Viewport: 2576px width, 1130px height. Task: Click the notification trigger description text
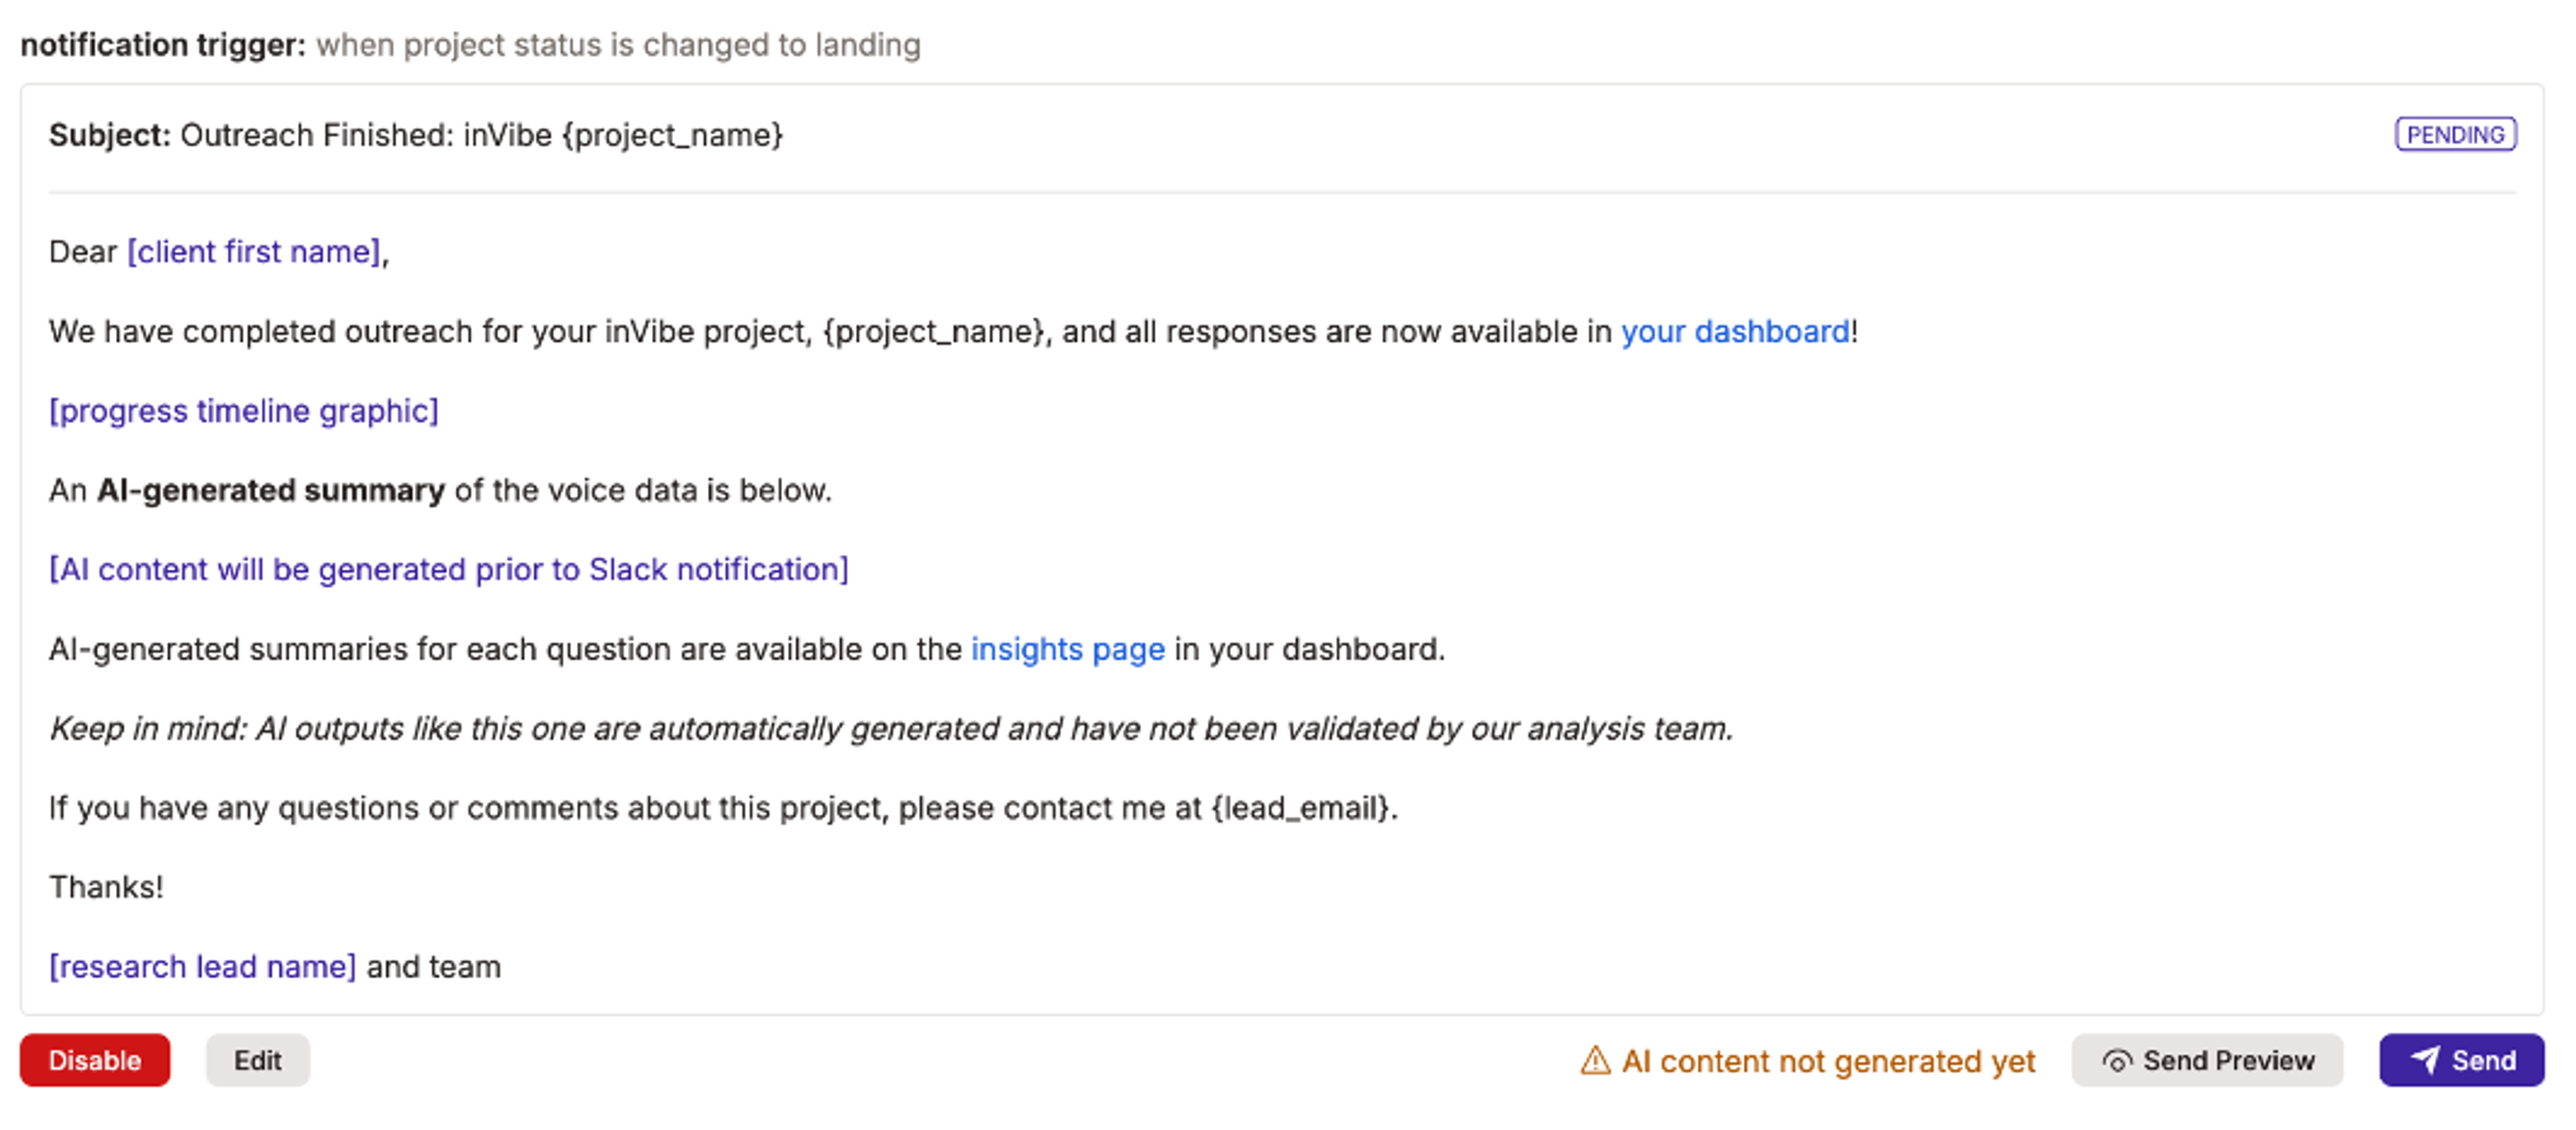click(618, 45)
